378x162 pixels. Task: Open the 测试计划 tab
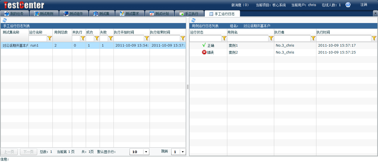click(159, 14)
